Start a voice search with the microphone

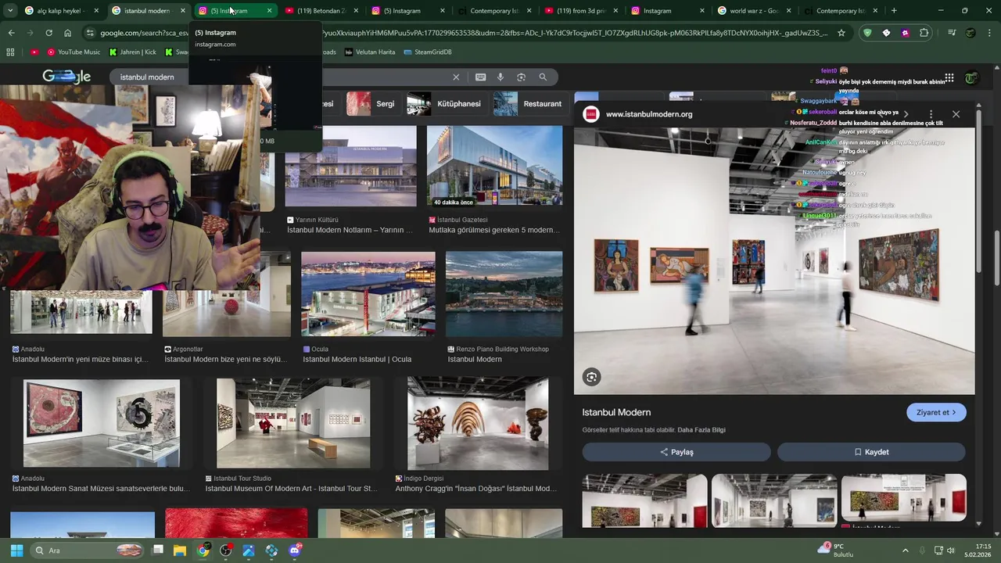coord(500,77)
